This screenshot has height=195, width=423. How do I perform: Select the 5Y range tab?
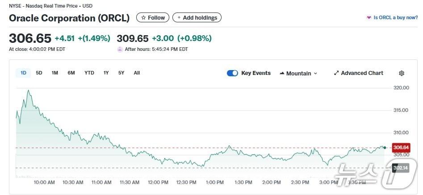coord(121,73)
